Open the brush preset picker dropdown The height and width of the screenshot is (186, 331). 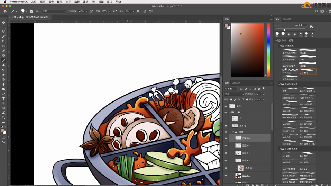[x=26, y=11]
